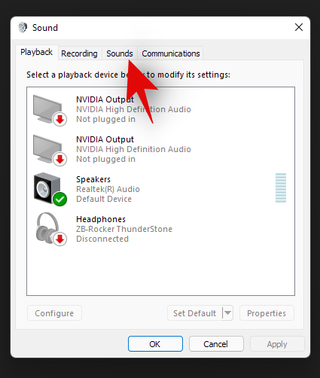Open device Properties
This screenshot has height=378, width=320.
[267, 313]
